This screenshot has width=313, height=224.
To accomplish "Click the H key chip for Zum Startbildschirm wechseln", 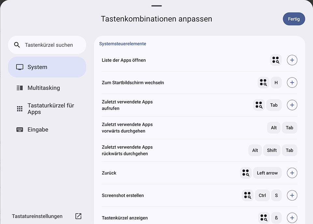I will pos(276,82).
